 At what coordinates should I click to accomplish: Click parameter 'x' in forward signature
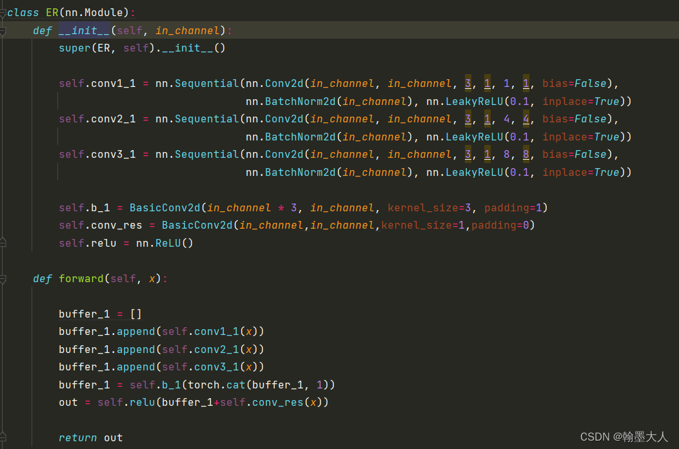pyautogui.click(x=152, y=278)
